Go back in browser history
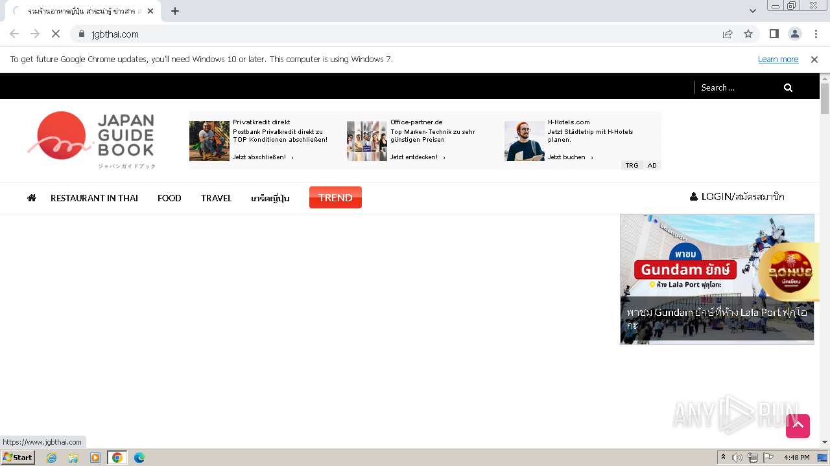This screenshot has height=466, width=830. point(14,34)
